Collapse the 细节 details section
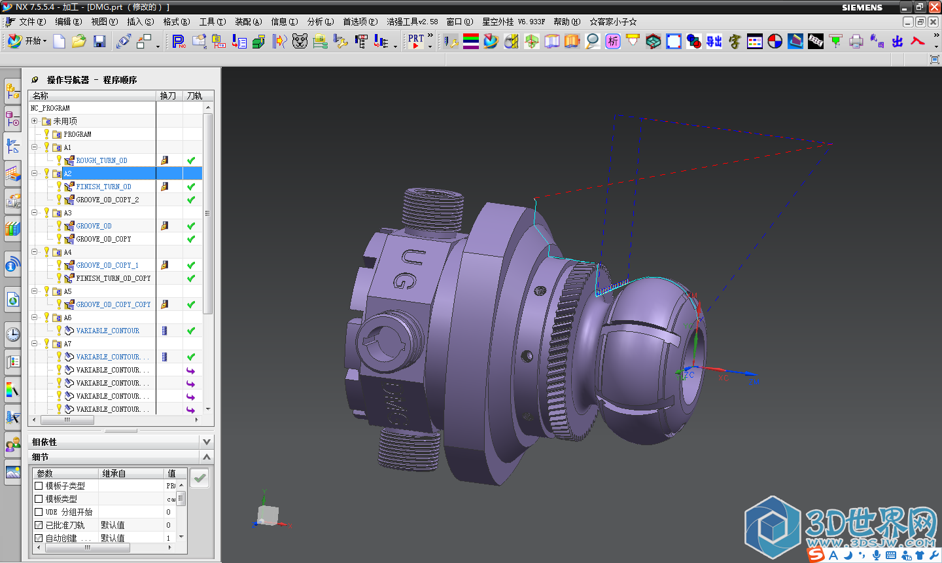Image resolution: width=942 pixels, height=563 pixels. click(x=207, y=457)
